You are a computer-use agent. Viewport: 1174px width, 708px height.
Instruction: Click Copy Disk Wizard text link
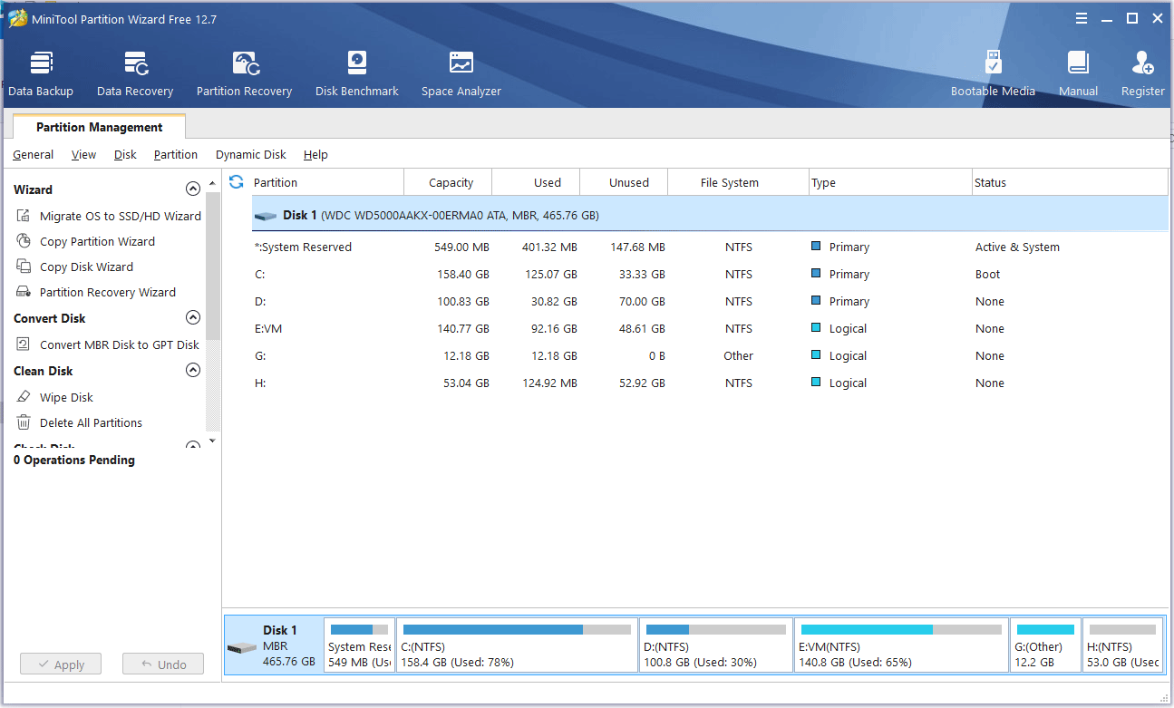pyautogui.click(x=86, y=267)
